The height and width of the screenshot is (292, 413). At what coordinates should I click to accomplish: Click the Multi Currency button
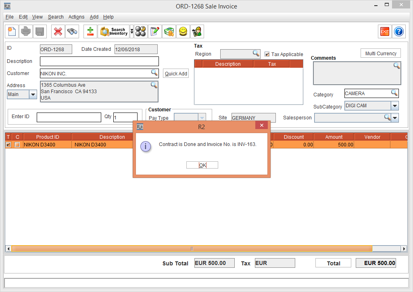381,54
